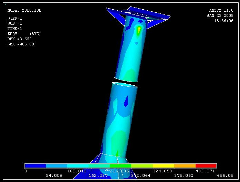
Task: Click the DMX =3.652 value
Action: (19, 39)
